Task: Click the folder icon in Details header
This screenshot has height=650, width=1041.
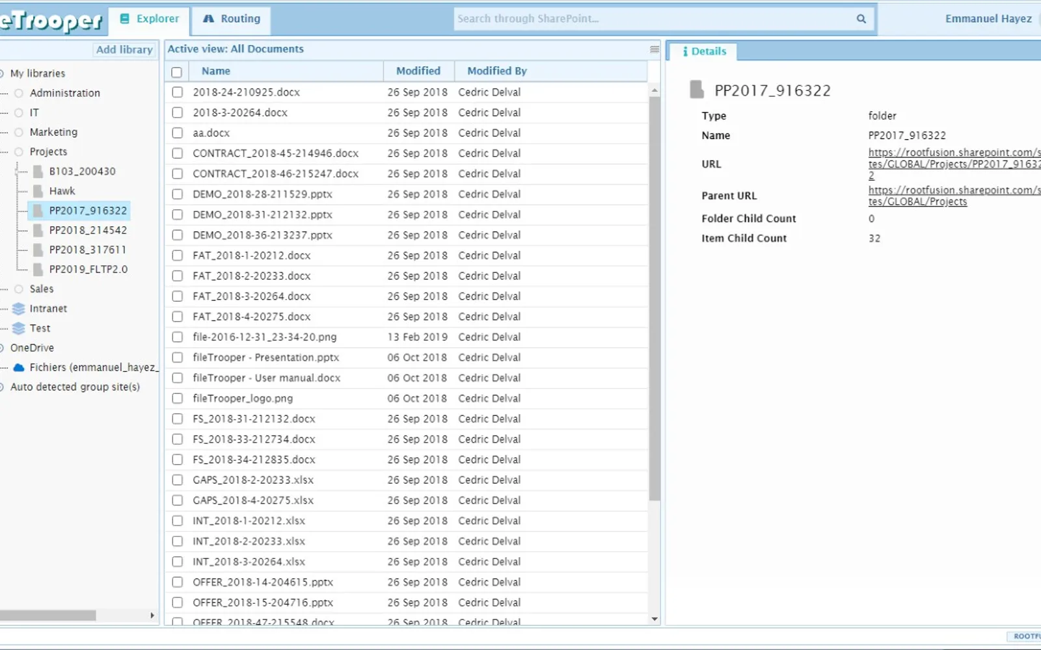Action: pyautogui.click(x=697, y=90)
